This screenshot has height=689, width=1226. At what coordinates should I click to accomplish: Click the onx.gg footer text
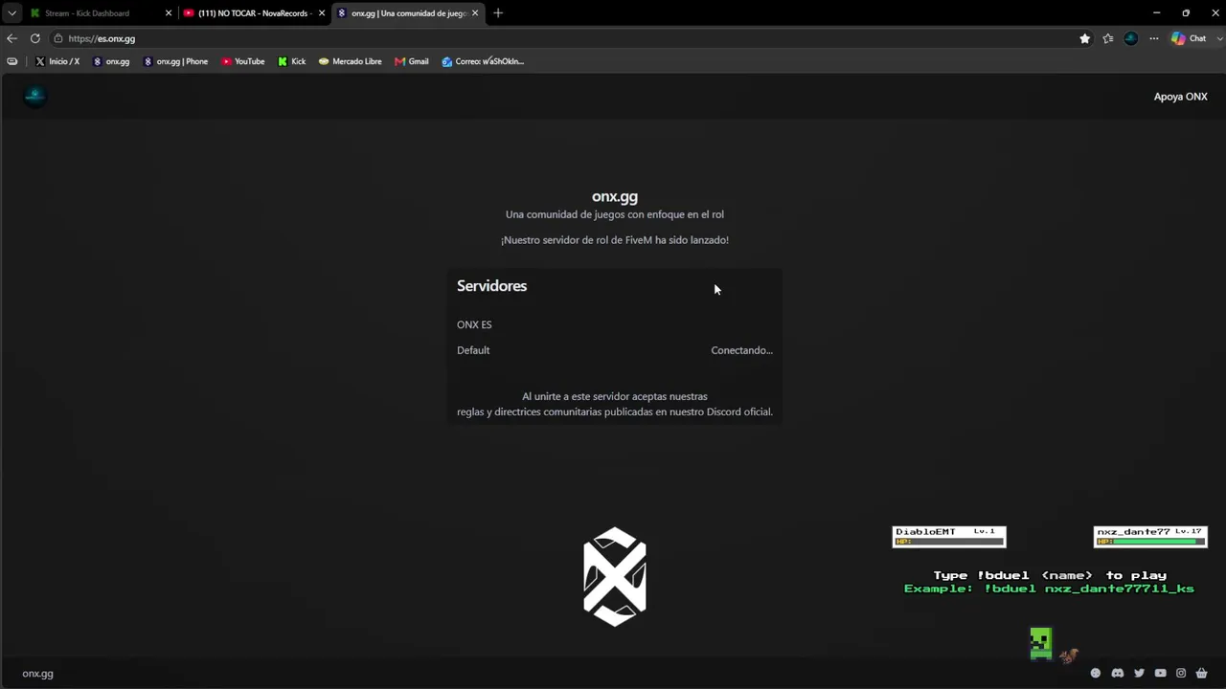pos(37,674)
